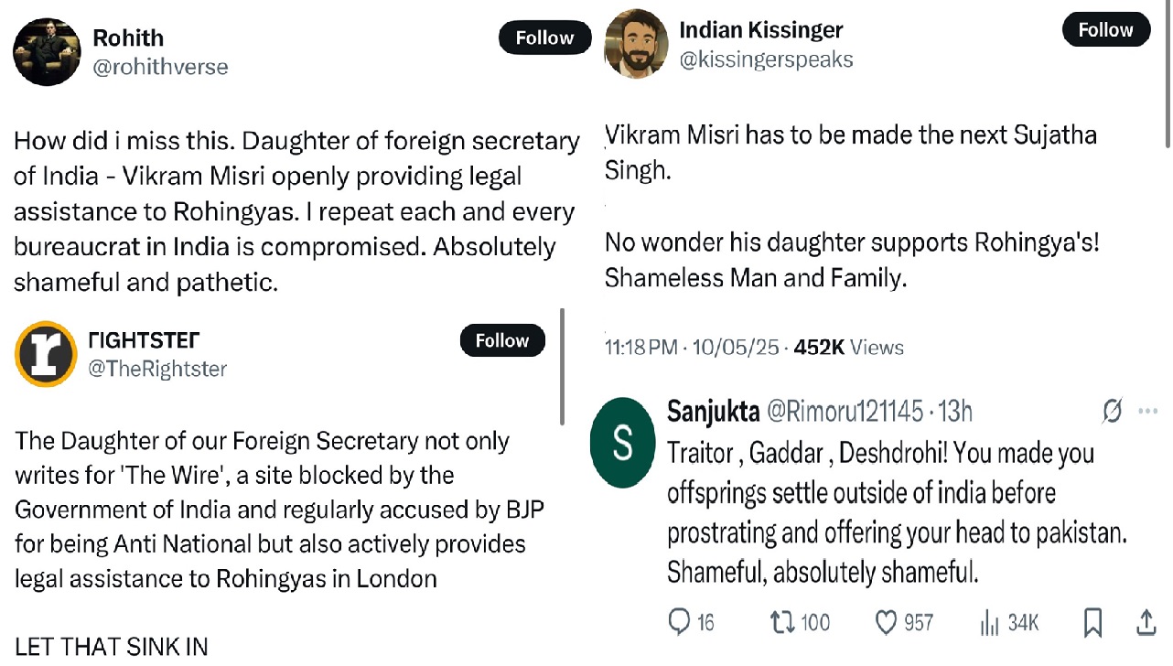Screen dimensions: 1173x666
Task: Click the Rightster logo avatar
Action: tap(46, 353)
